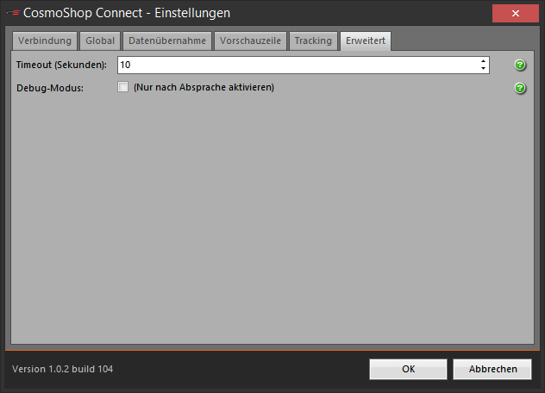Image resolution: width=545 pixels, height=393 pixels.
Task: Close the Einstellungen dialog window
Action: click(516, 13)
